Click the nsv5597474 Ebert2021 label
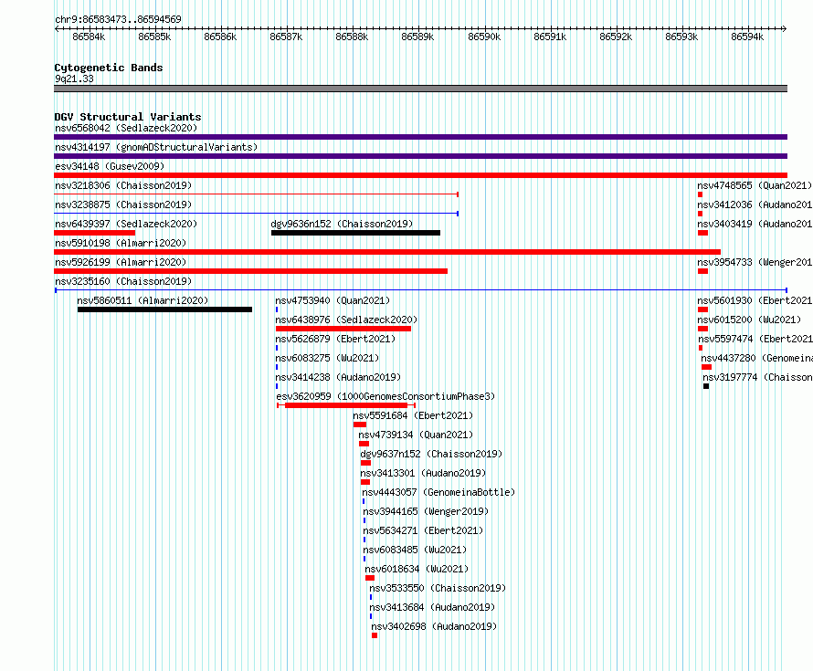 [755, 339]
